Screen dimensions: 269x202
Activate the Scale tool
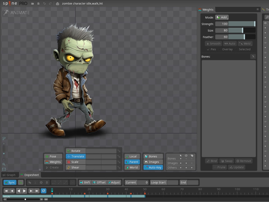(76, 162)
